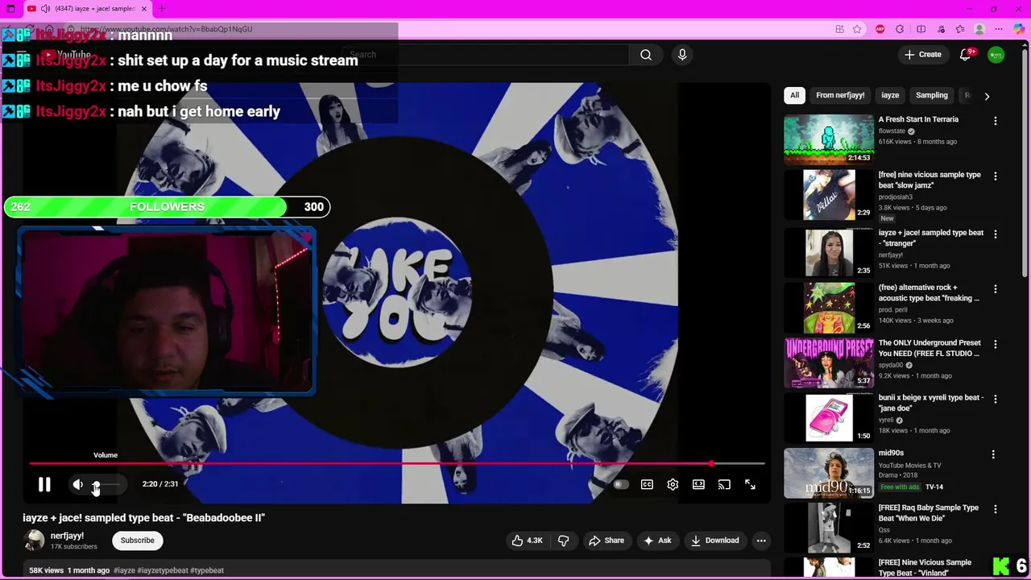The height and width of the screenshot is (580, 1031).
Task: Open the Ask AI button
Action: (x=657, y=541)
